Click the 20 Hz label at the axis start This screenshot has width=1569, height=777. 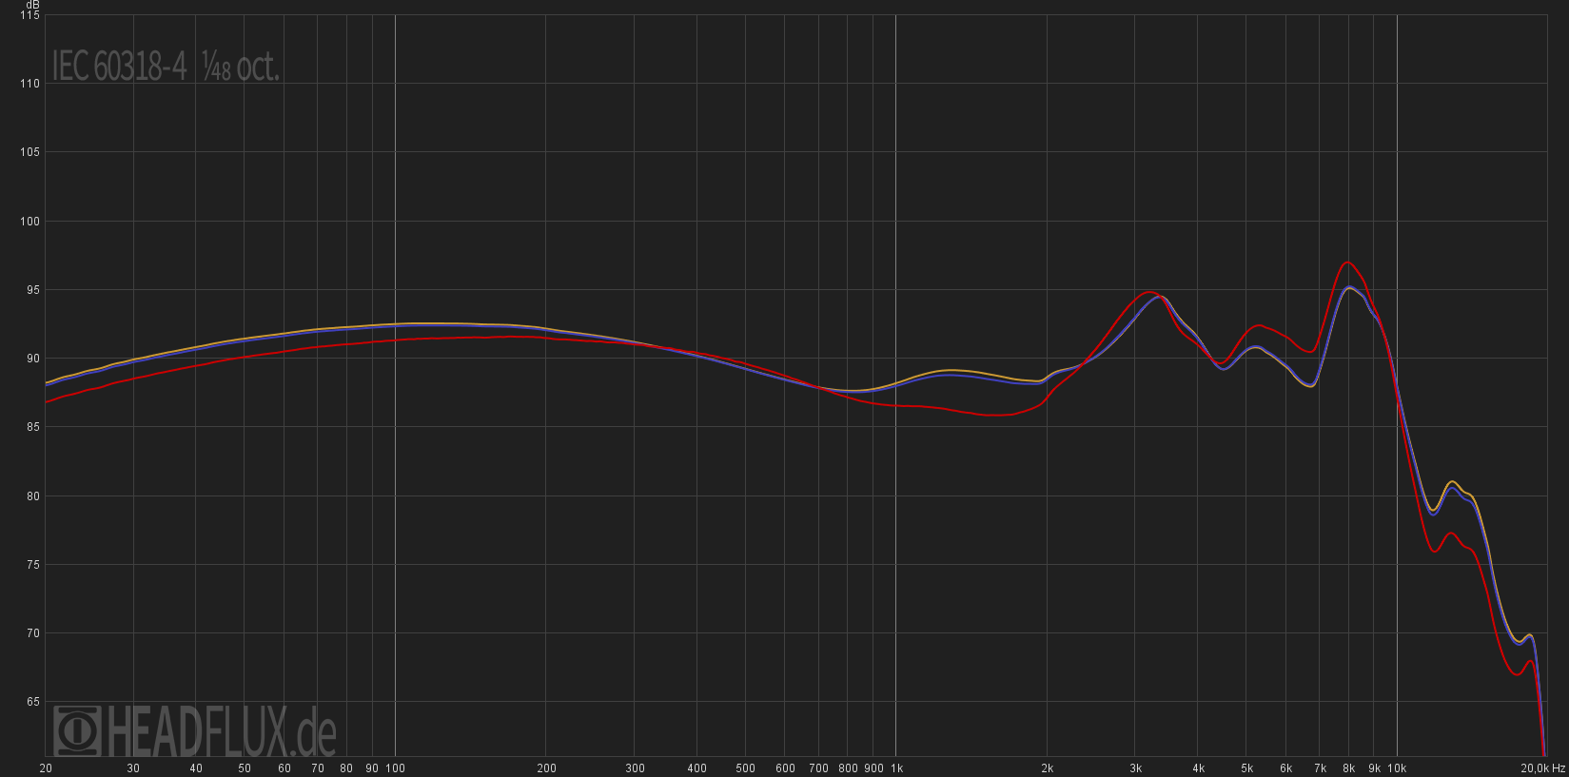[x=46, y=768]
